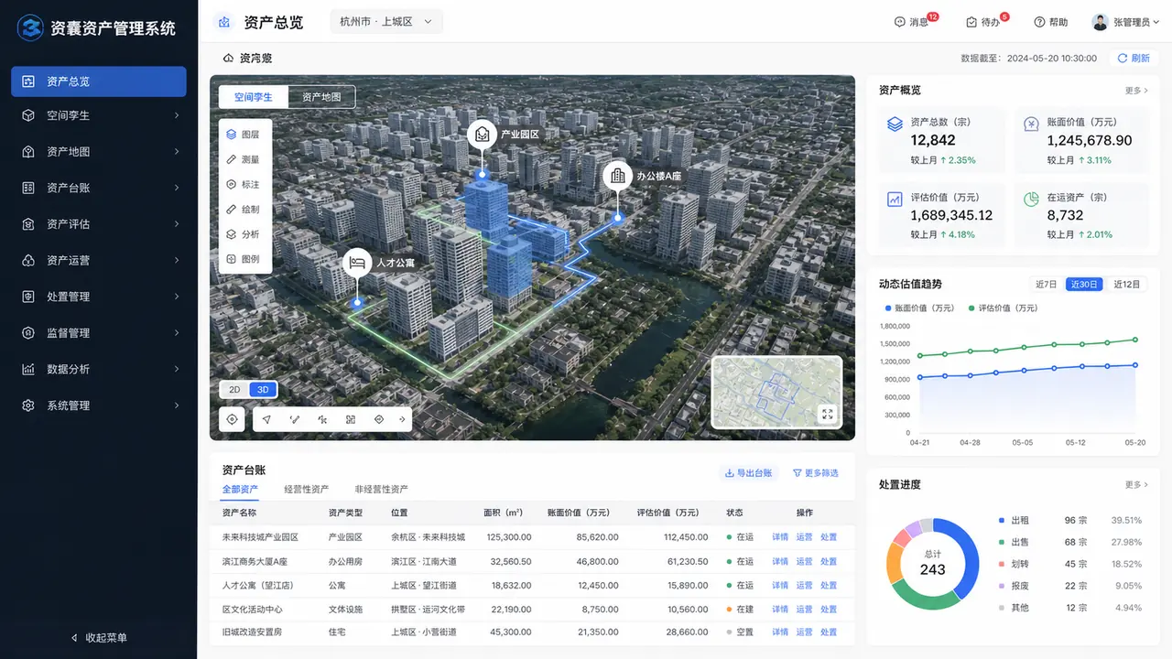Click 处置 for 滨江商务大厦A座 row
This screenshot has width=1172, height=659.
[829, 561]
